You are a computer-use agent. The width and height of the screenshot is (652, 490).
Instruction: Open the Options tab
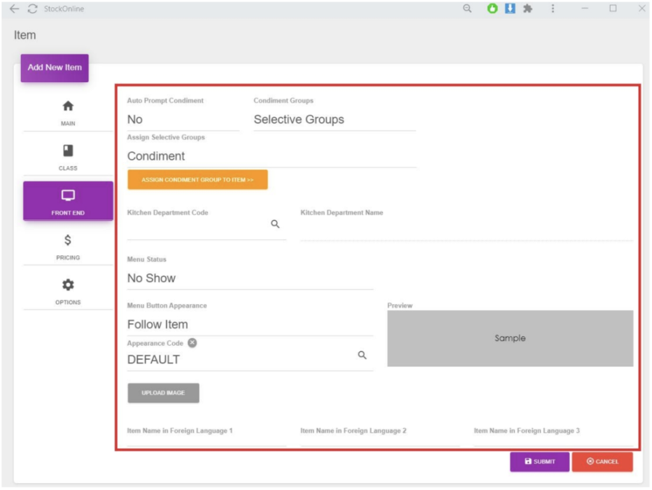68,291
